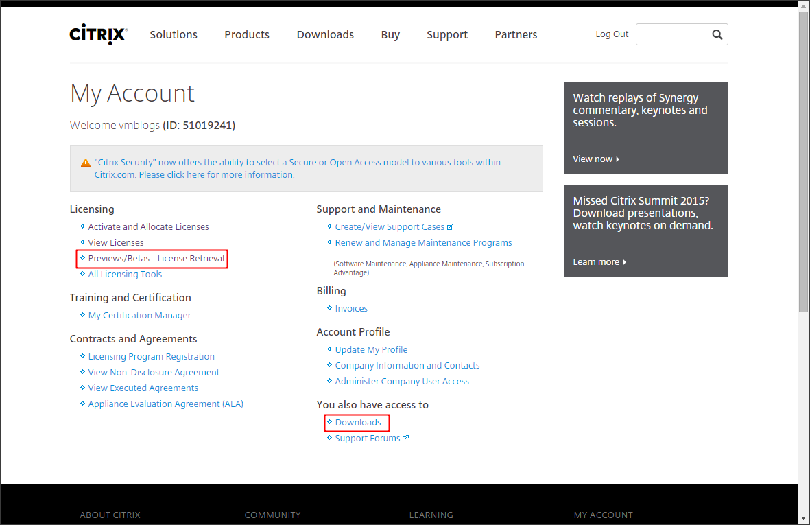Open the Products menu
810x525 pixels.
[247, 34]
